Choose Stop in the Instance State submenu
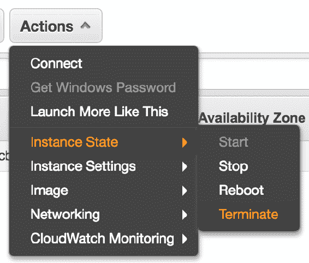Screen dimensions: 309x263 tap(233, 166)
